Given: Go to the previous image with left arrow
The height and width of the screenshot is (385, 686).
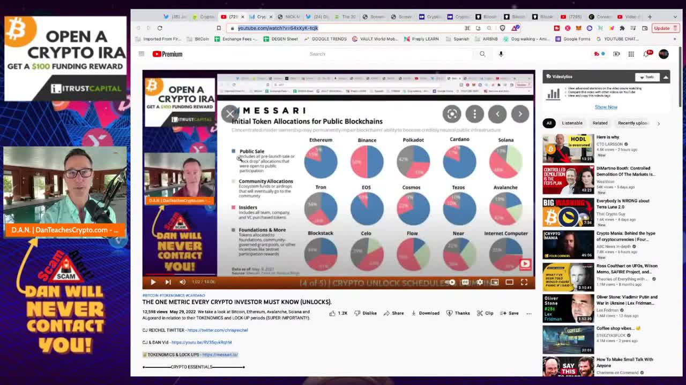Looking at the screenshot, I should [497, 113].
